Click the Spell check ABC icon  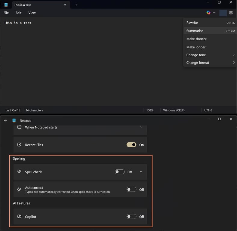[x=19, y=171]
